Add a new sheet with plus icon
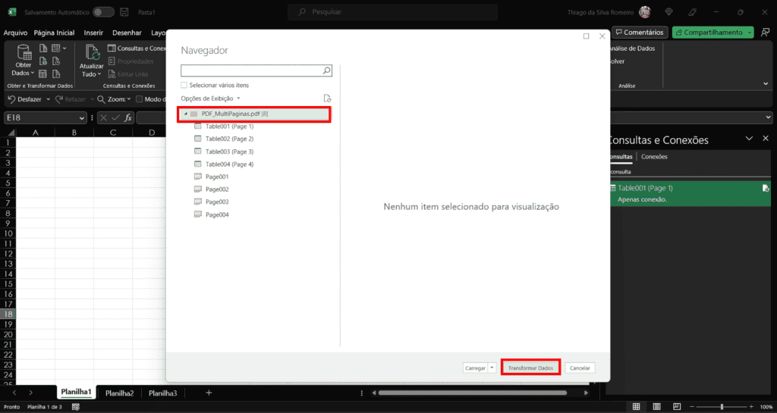This screenshot has width=777, height=413. (x=209, y=393)
